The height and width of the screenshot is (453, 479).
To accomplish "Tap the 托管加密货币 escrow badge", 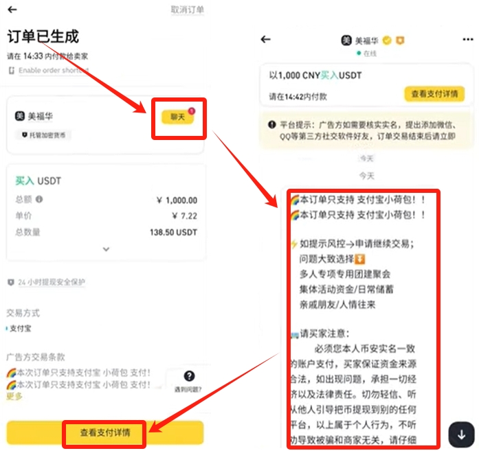I will (x=43, y=135).
